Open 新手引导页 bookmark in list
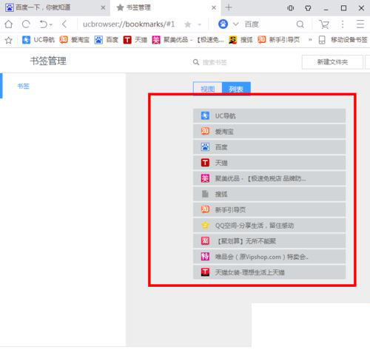370x358 pixels. click(x=269, y=209)
